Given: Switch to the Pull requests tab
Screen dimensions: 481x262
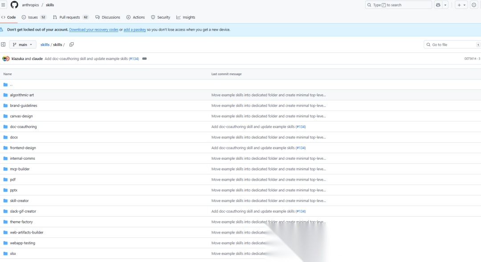Looking at the screenshot, I should 70,17.
